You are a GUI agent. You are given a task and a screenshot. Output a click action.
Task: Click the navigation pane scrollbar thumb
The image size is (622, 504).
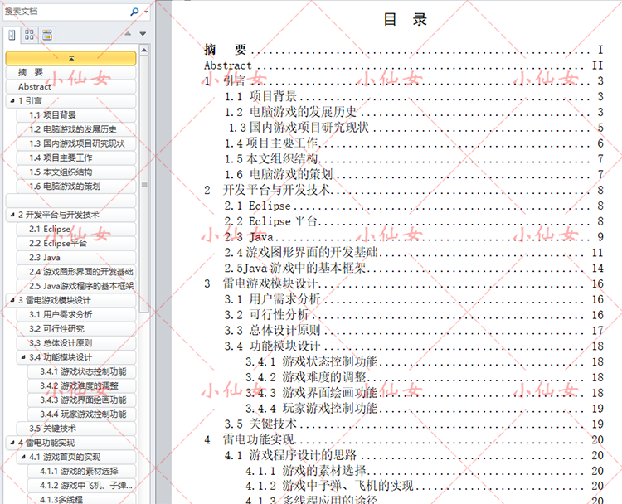point(144,184)
